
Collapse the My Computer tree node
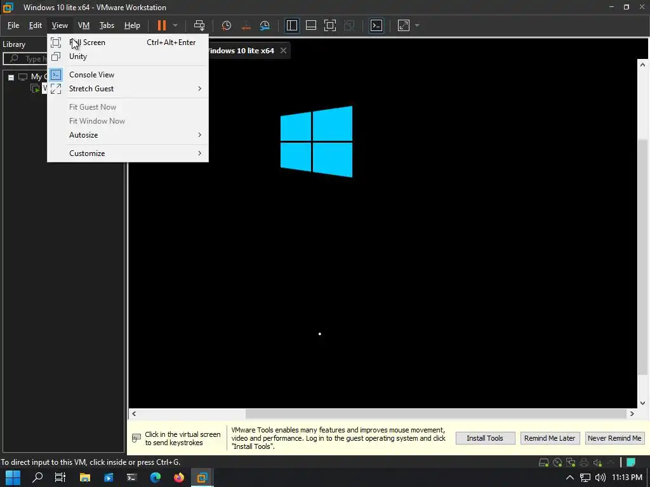pos(11,77)
